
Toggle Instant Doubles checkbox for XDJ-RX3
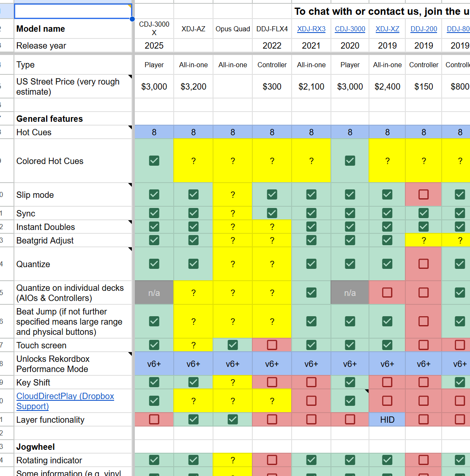click(x=311, y=227)
